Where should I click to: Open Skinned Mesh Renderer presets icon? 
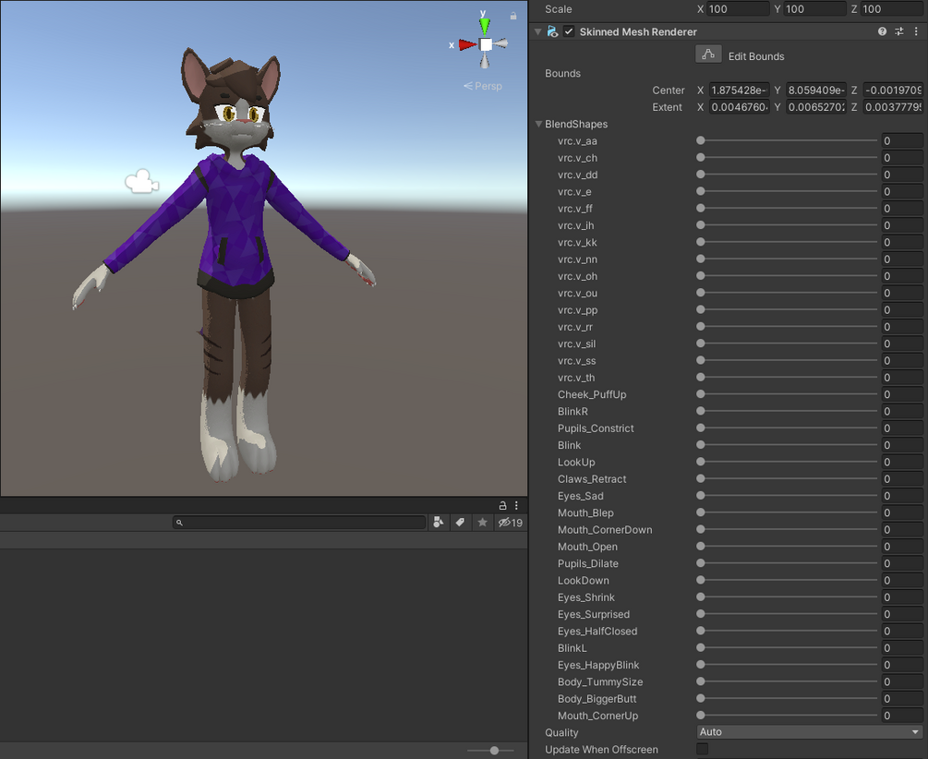click(899, 31)
